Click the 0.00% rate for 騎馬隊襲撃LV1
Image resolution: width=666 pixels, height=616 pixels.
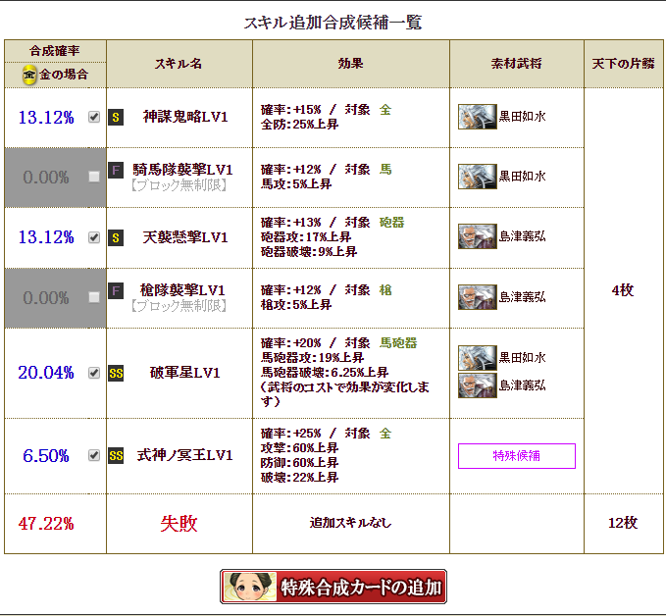click(46, 178)
